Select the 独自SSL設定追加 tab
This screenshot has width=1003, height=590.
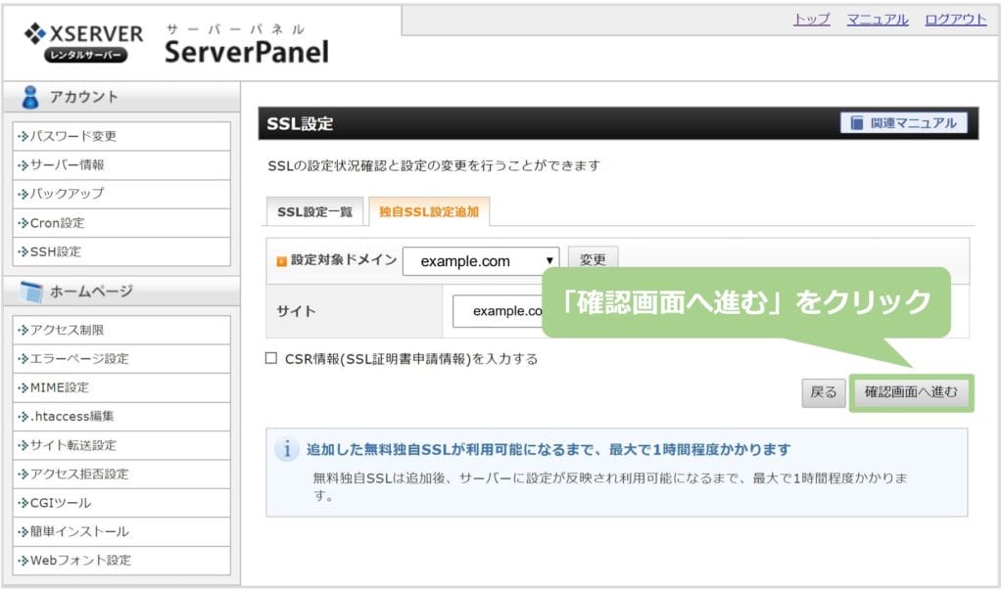[x=429, y=211]
